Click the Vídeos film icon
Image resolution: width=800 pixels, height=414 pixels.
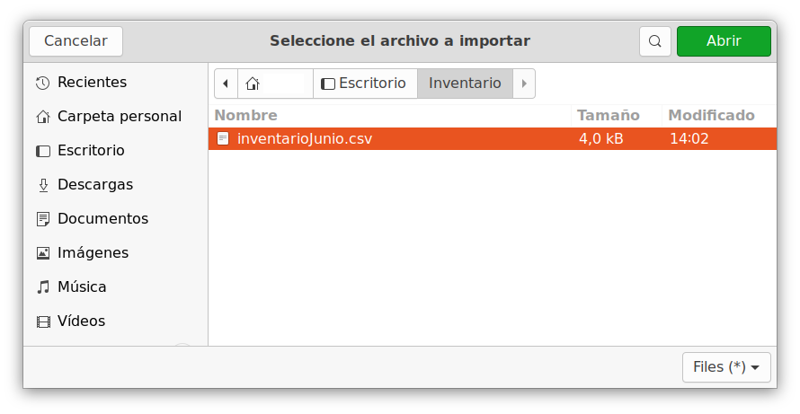point(43,322)
